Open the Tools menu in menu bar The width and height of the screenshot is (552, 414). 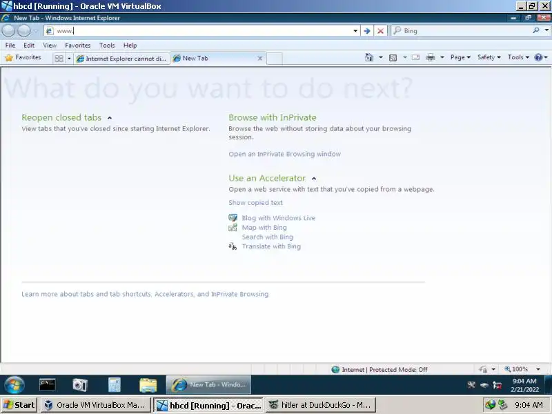tap(107, 45)
